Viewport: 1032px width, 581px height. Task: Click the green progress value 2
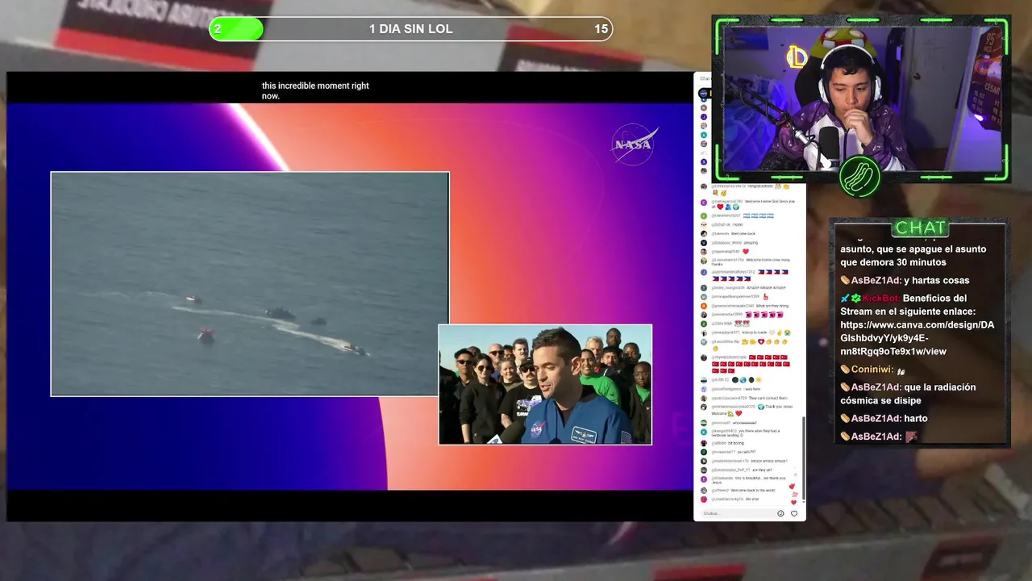coord(218,29)
